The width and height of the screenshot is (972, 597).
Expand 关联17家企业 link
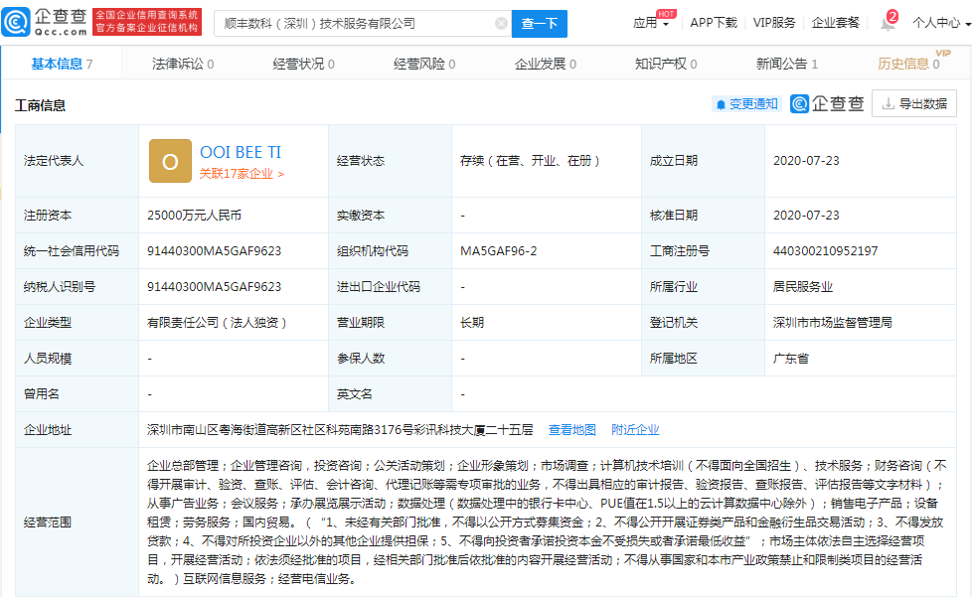(242, 174)
